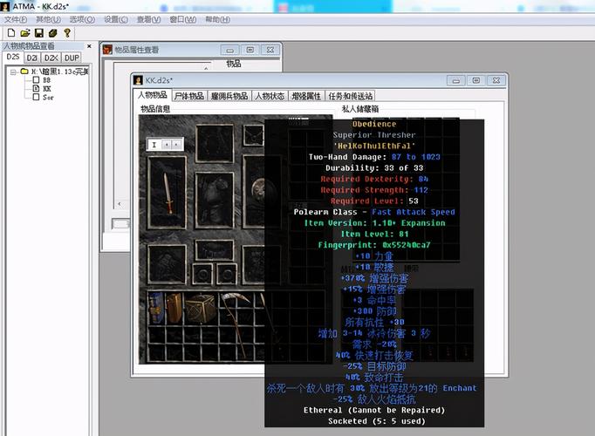Open the 文件(F) menu
This screenshot has height=436, width=595.
15,19
